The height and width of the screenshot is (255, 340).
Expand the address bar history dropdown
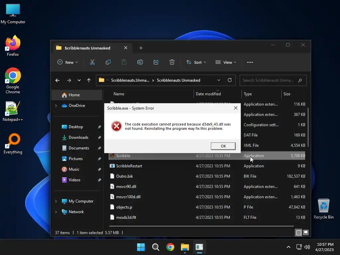(219, 80)
